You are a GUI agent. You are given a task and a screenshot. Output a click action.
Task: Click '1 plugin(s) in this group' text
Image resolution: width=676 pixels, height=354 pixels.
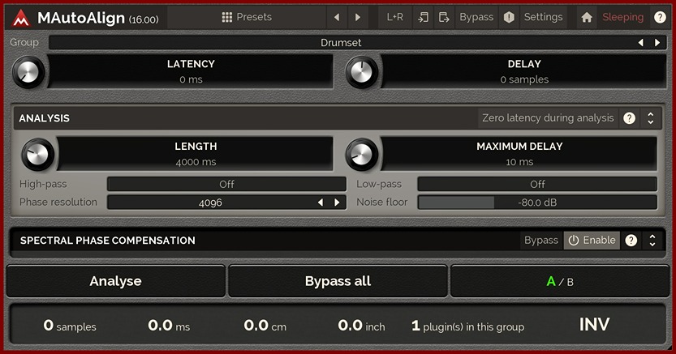(467, 326)
